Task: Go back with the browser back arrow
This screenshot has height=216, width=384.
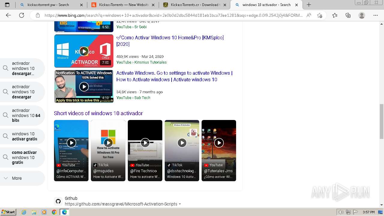Action: click(x=8, y=15)
